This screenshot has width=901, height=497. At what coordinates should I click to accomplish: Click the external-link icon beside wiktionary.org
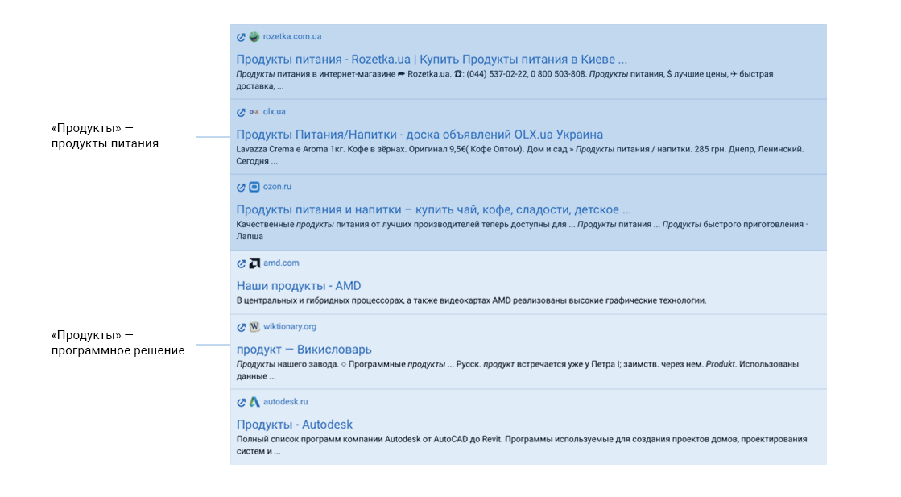click(x=241, y=328)
